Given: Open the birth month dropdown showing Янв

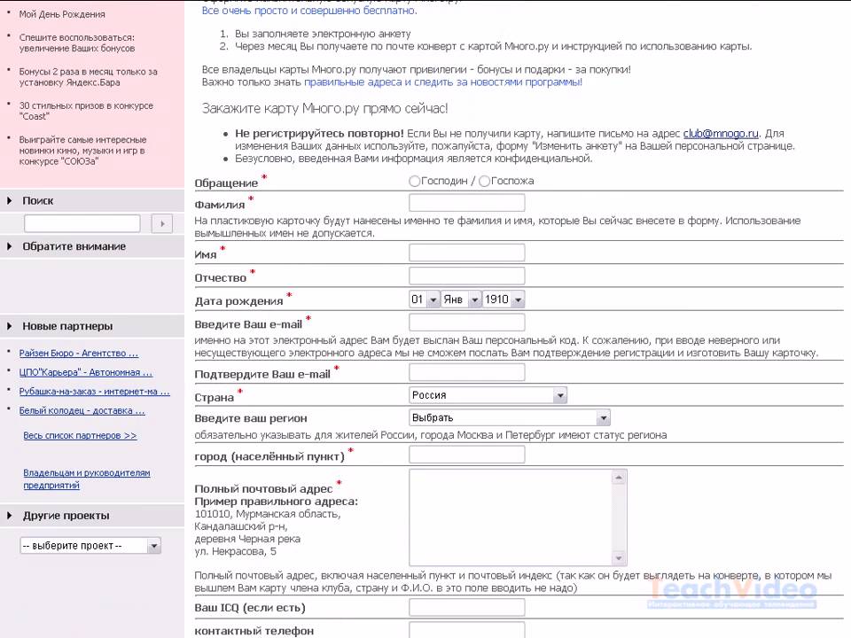Looking at the screenshot, I should tap(461, 300).
